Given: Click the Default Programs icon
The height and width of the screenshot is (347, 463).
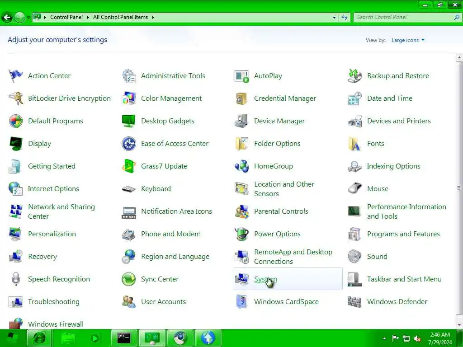Looking at the screenshot, I should point(16,121).
